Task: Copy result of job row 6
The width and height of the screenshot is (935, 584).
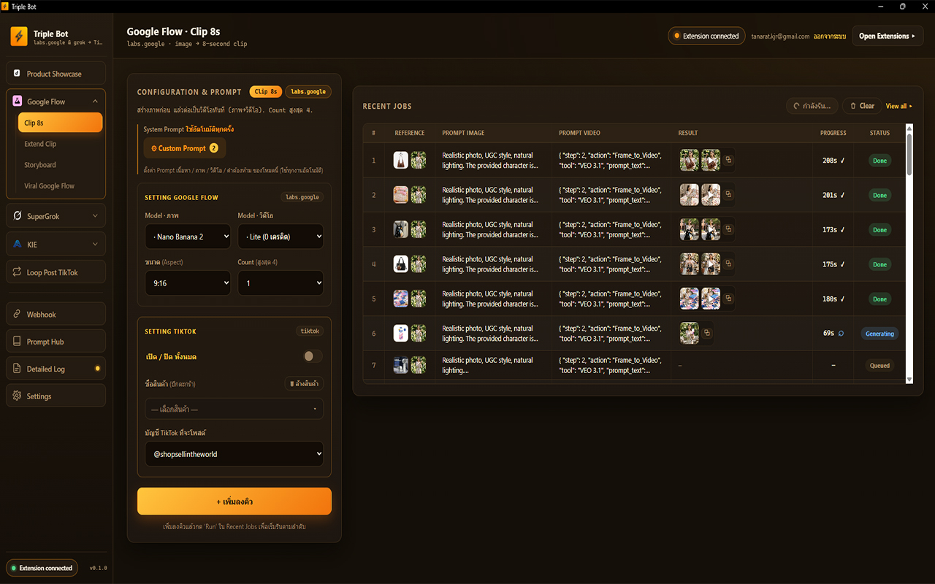Action: pos(706,334)
